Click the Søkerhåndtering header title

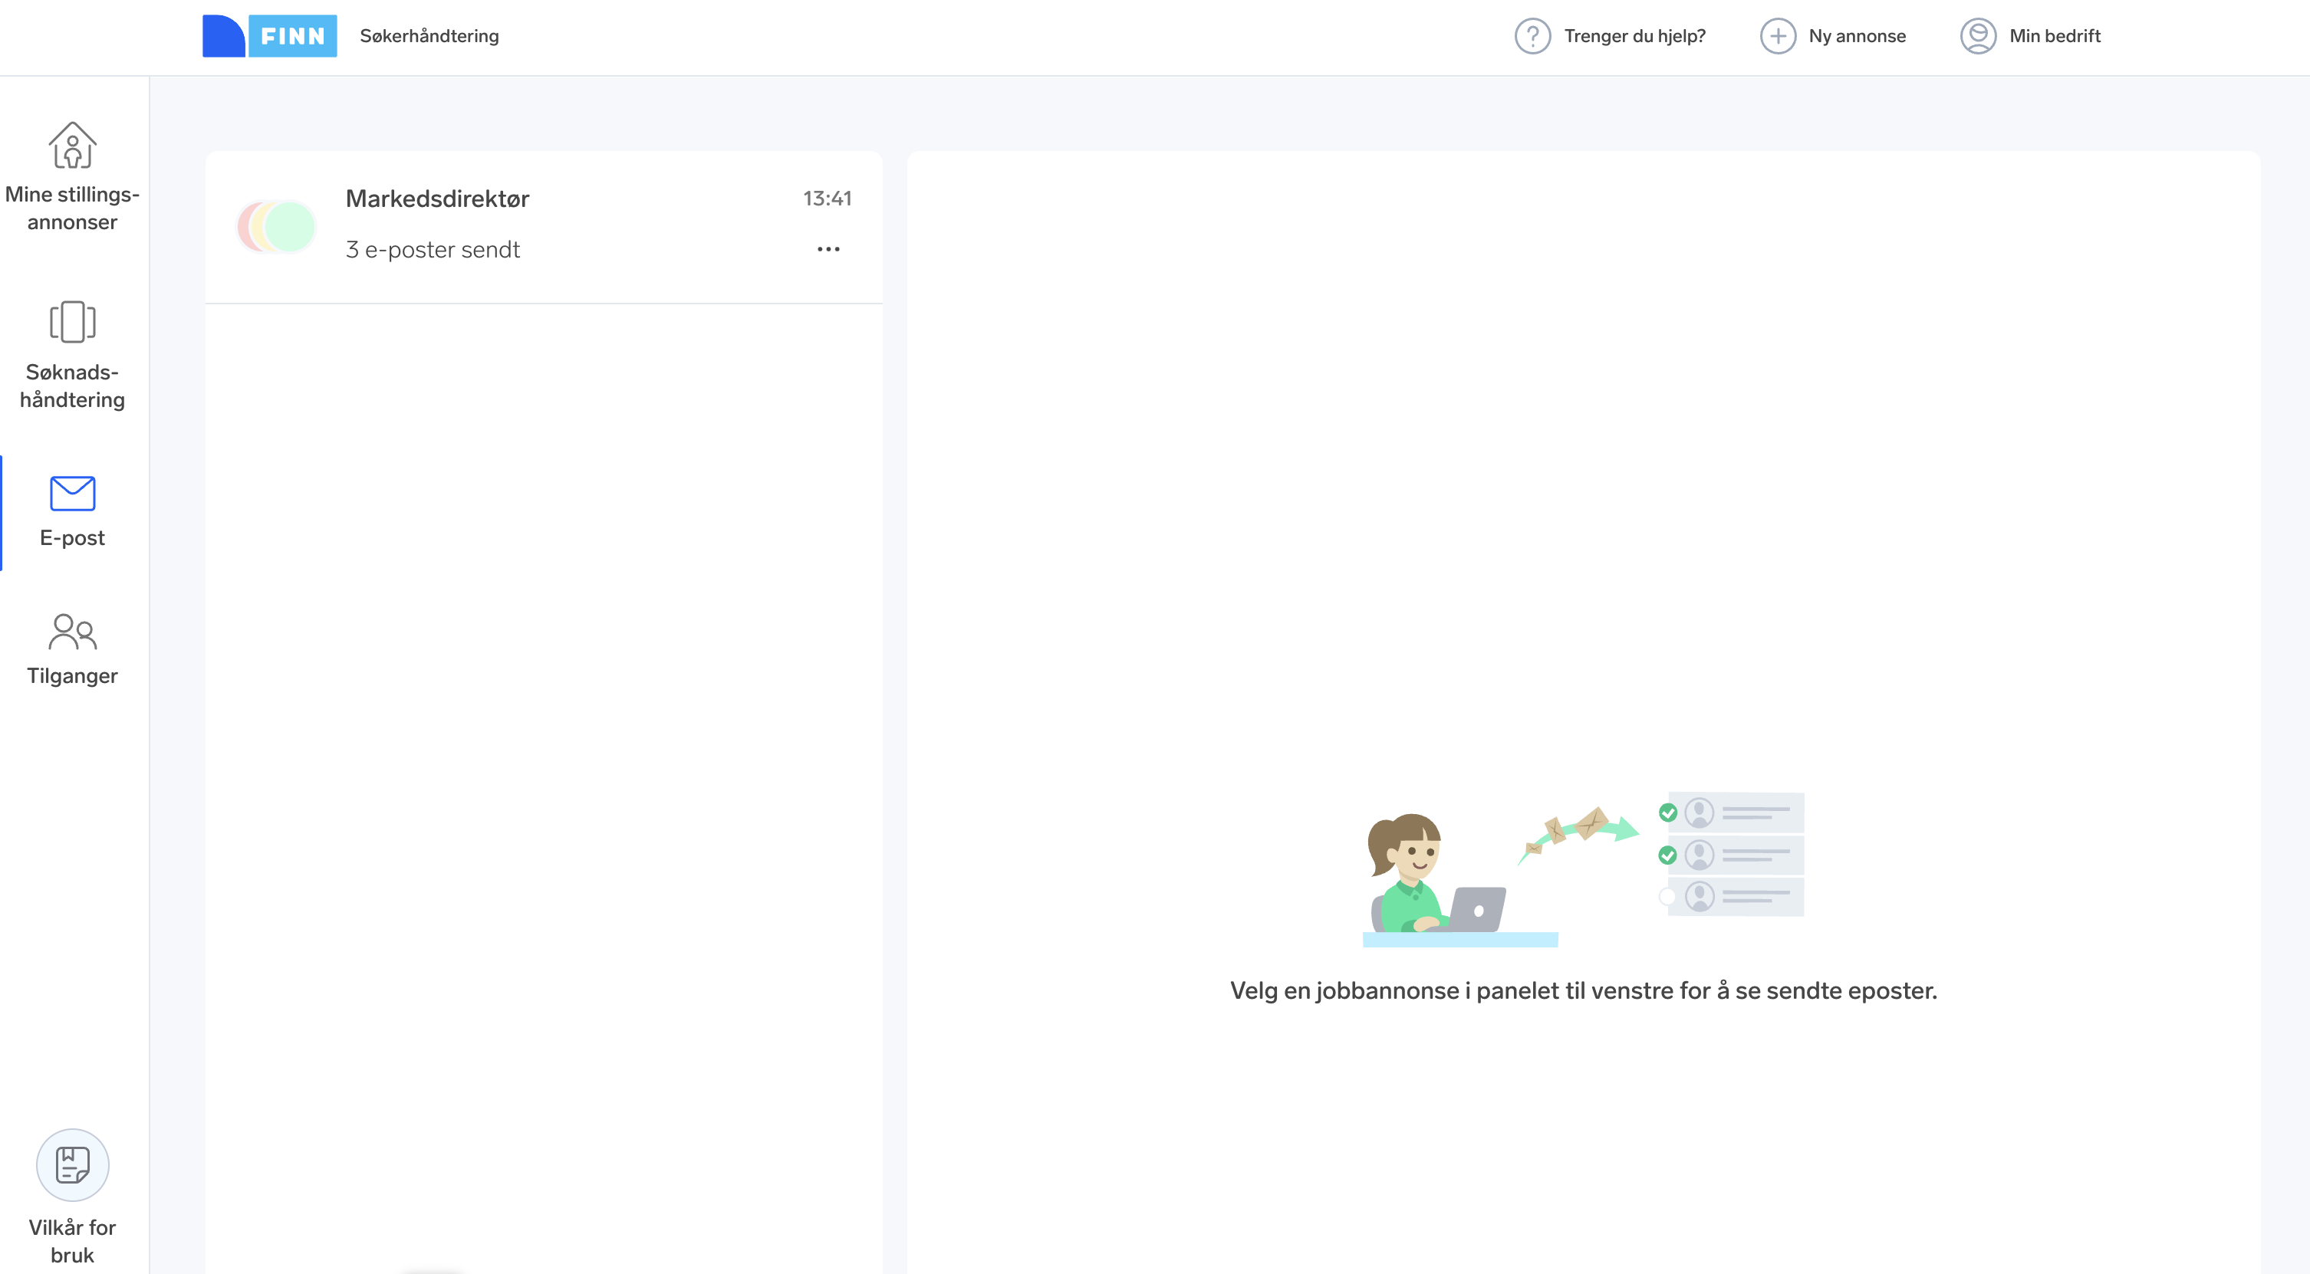coord(429,36)
